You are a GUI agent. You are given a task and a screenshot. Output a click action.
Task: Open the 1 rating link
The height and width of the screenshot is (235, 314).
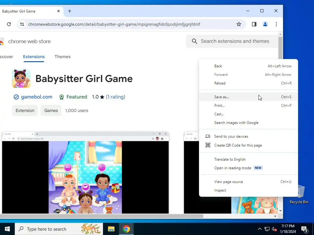[116, 97]
